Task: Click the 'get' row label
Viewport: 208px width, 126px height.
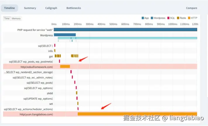Action: pos(51,56)
